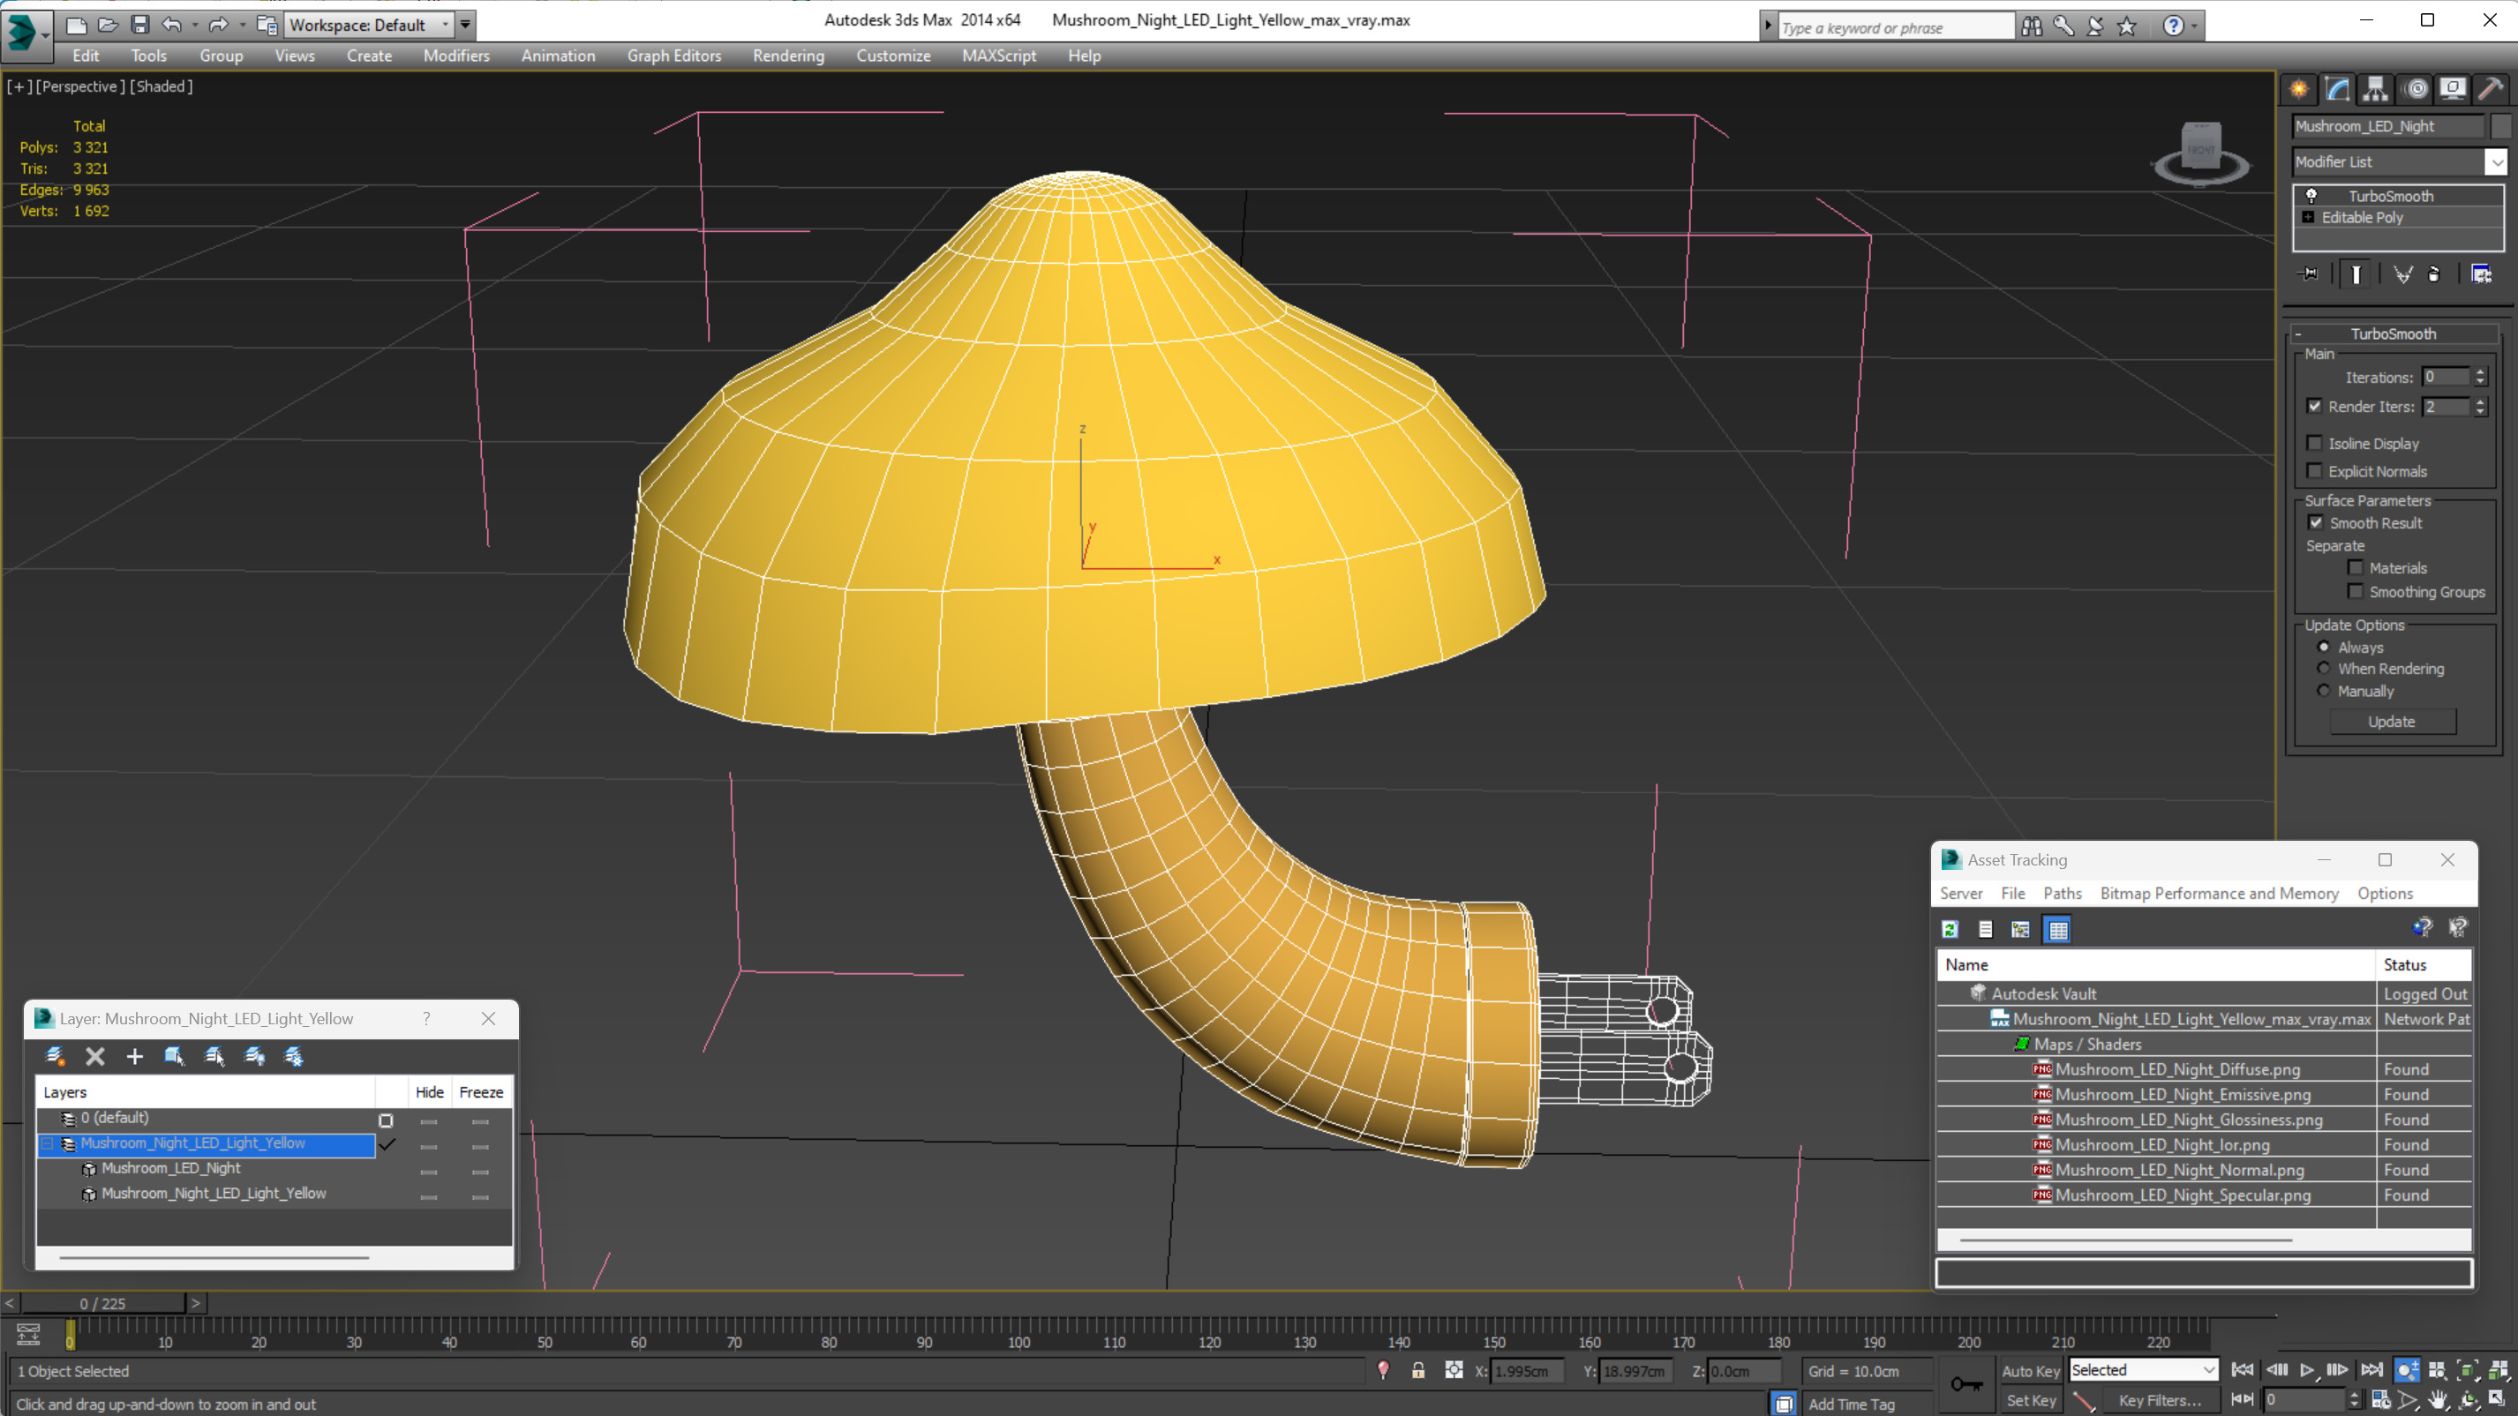Enable Separate by Smoothing Groups checkbox
The height and width of the screenshot is (1416, 2518).
[x=2355, y=591]
